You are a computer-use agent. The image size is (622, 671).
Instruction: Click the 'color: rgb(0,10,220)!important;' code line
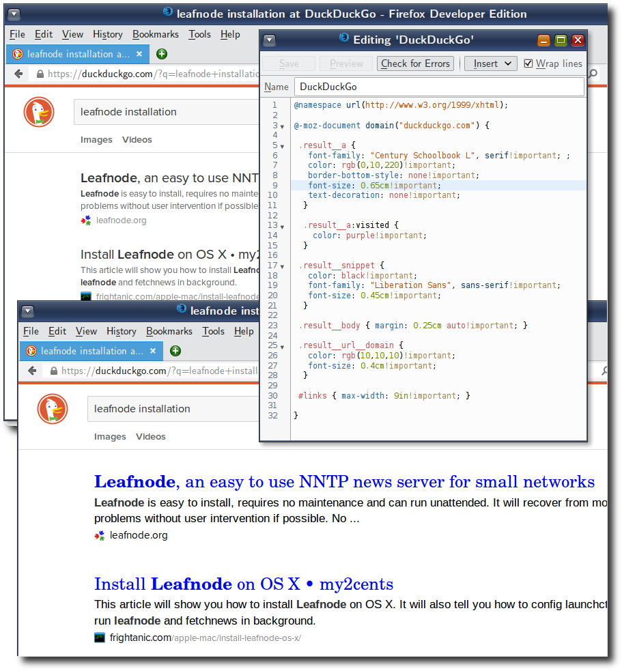pos(382,166)
